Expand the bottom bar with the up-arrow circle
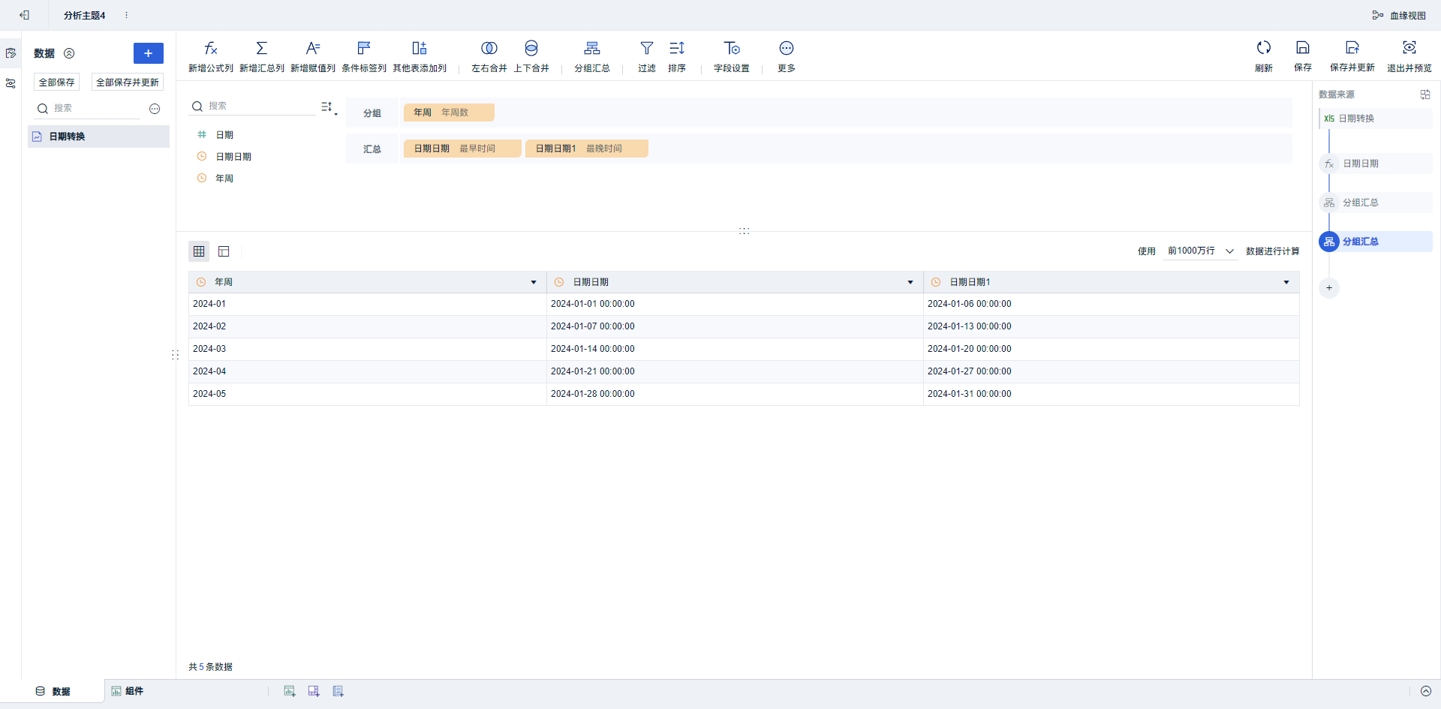This screenshot has width=1441, height=709. click(1426, 691)
